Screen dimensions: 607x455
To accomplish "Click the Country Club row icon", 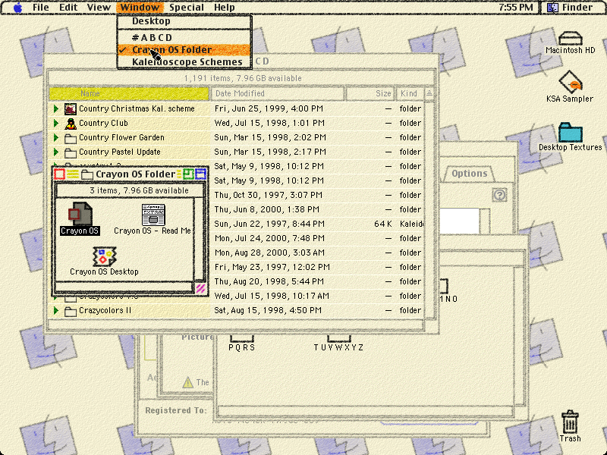I will [70, 124].
